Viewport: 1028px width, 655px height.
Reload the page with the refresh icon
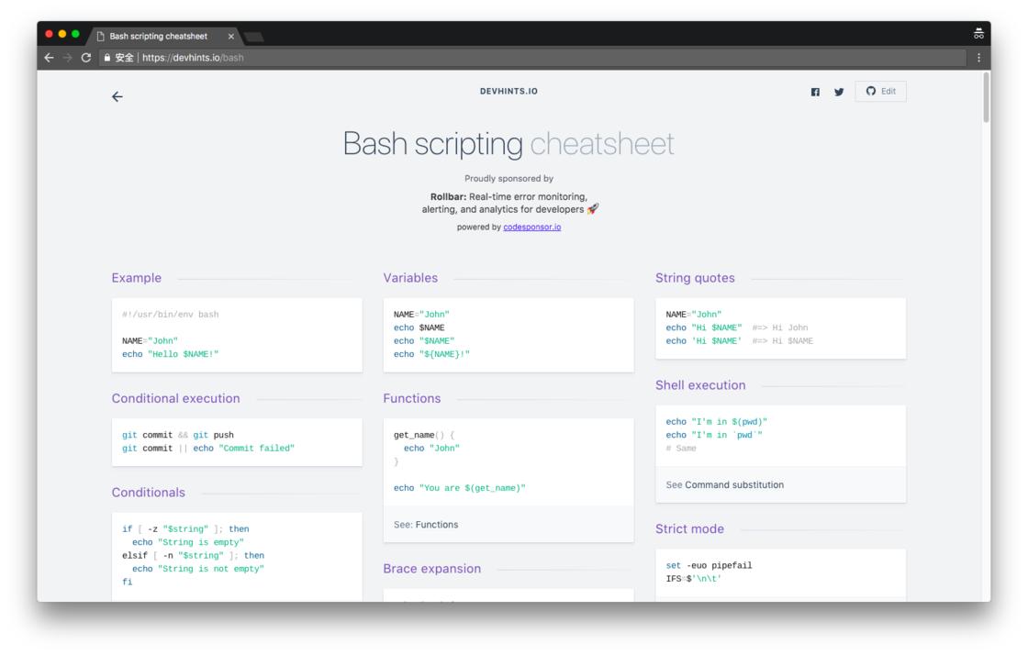[86, 58]
